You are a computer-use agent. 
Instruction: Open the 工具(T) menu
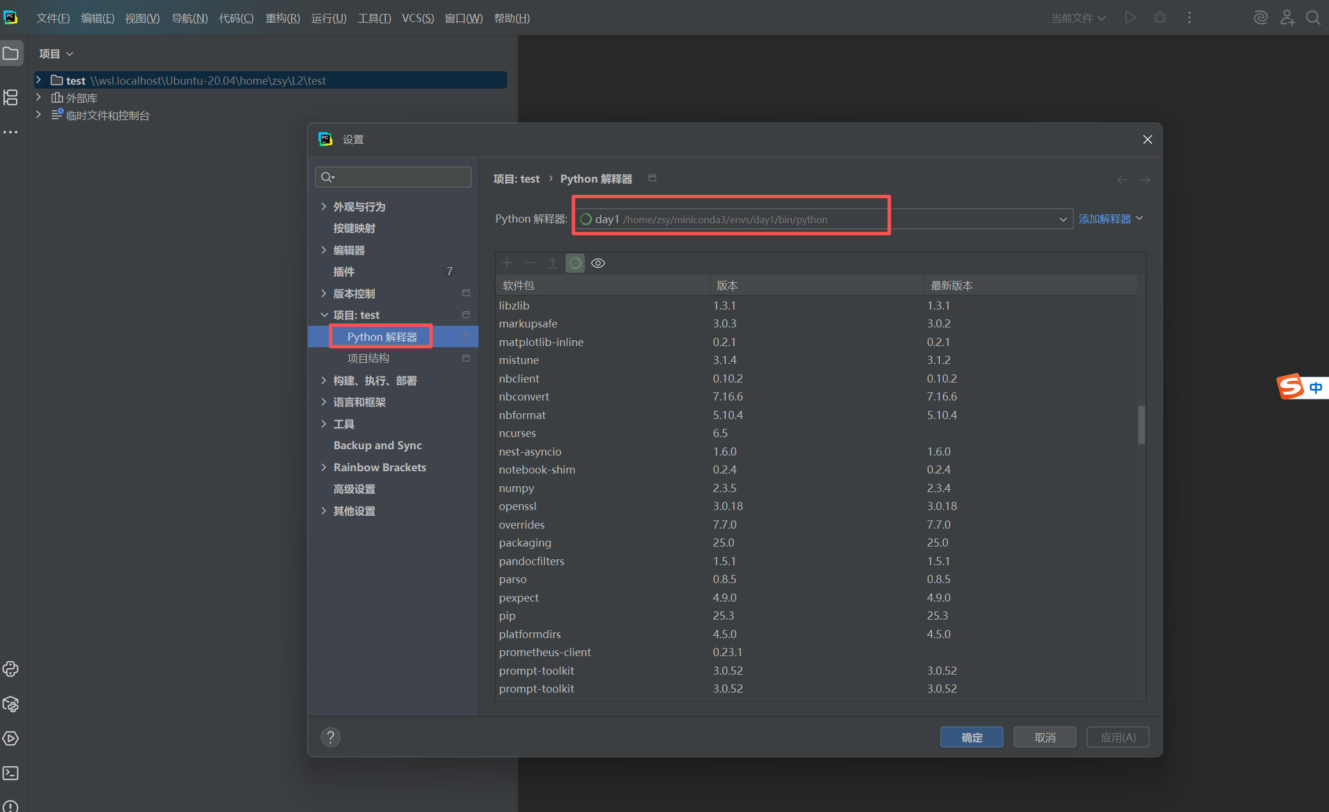[x=374, y=18]
